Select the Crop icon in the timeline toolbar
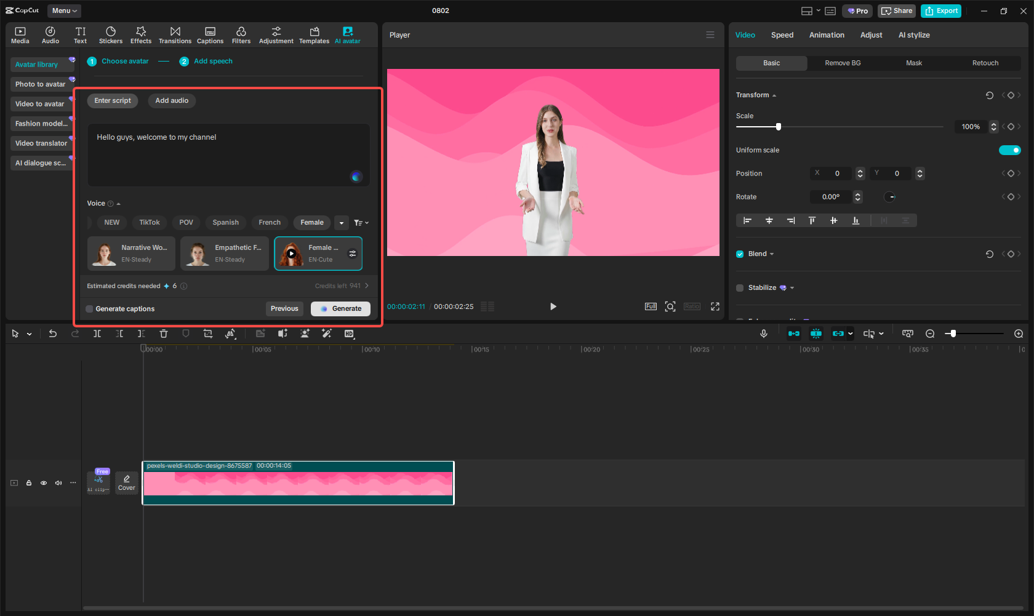 coord(207,333)
